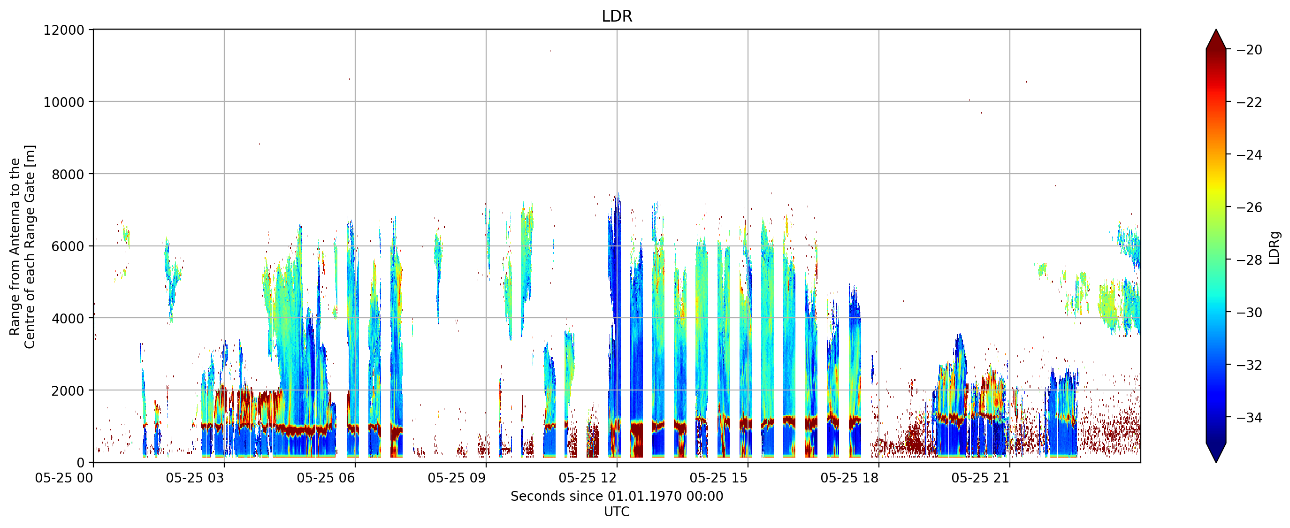
Task: Click the LDRg colorbar label
Action: [x=1275, y=247]
